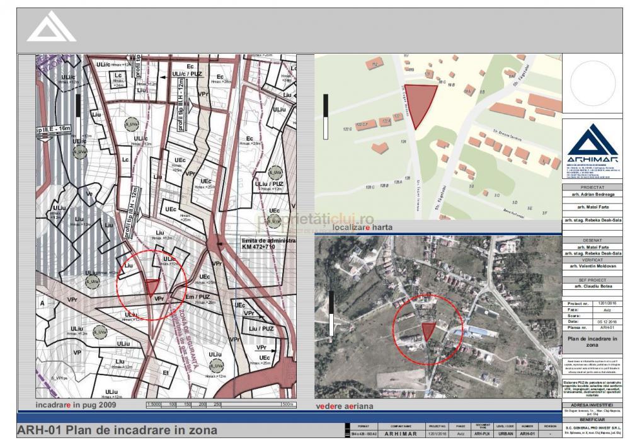Click the 'Et' zone label
The width and height of the screenshot is (630, 445).
click(x=166, y=373)
